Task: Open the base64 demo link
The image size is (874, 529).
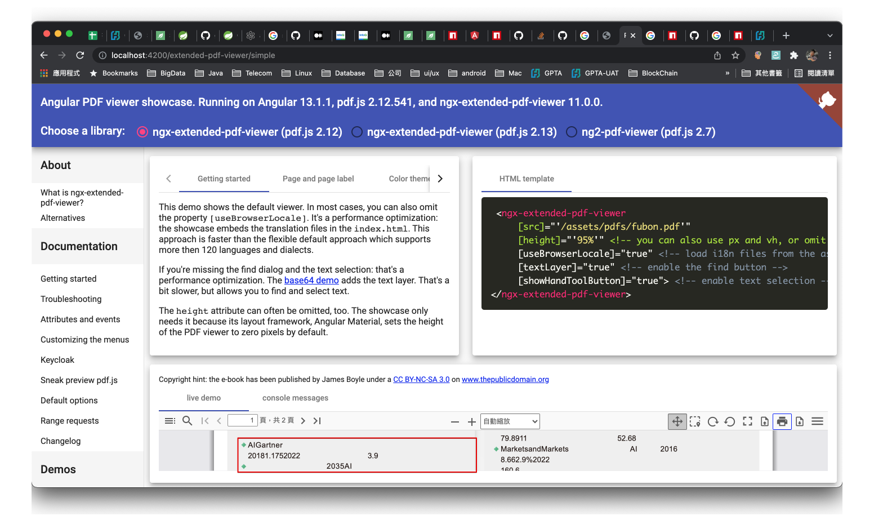Action: [311, 280]
